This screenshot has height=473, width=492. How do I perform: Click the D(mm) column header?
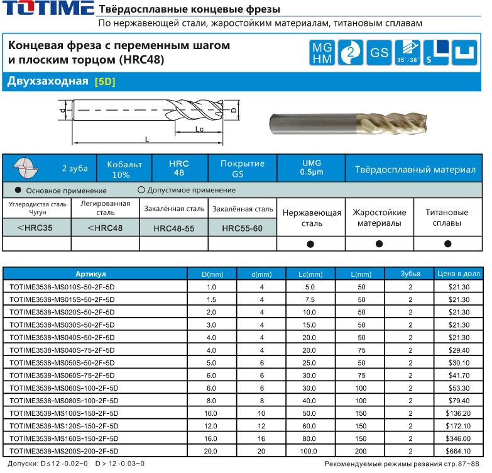coord(212,274)
